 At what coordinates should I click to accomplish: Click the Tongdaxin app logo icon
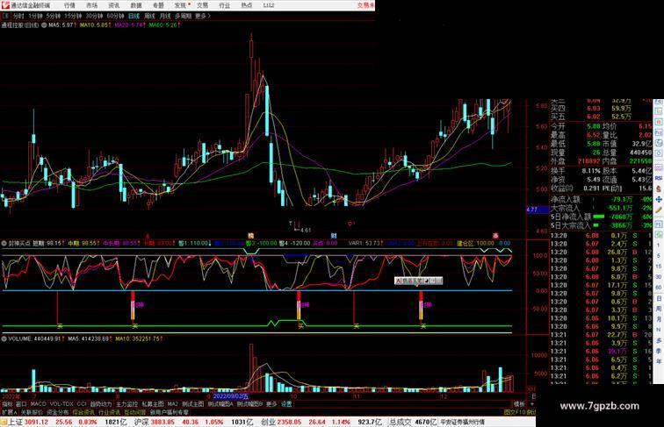[x=5, y=5]
